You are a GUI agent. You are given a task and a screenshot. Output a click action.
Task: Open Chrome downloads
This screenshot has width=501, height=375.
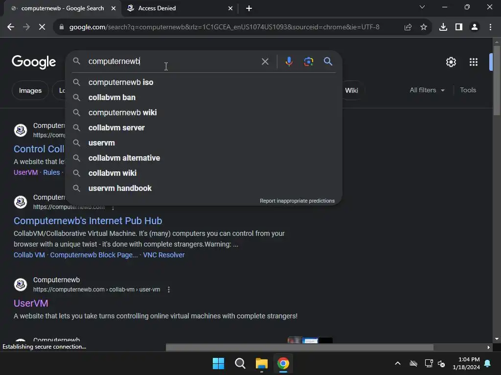click(x=443, y=27)
